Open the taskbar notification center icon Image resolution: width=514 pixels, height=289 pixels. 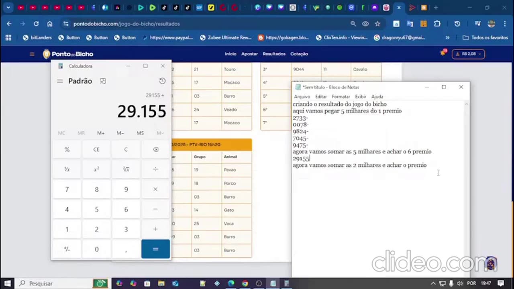[500, 283]
